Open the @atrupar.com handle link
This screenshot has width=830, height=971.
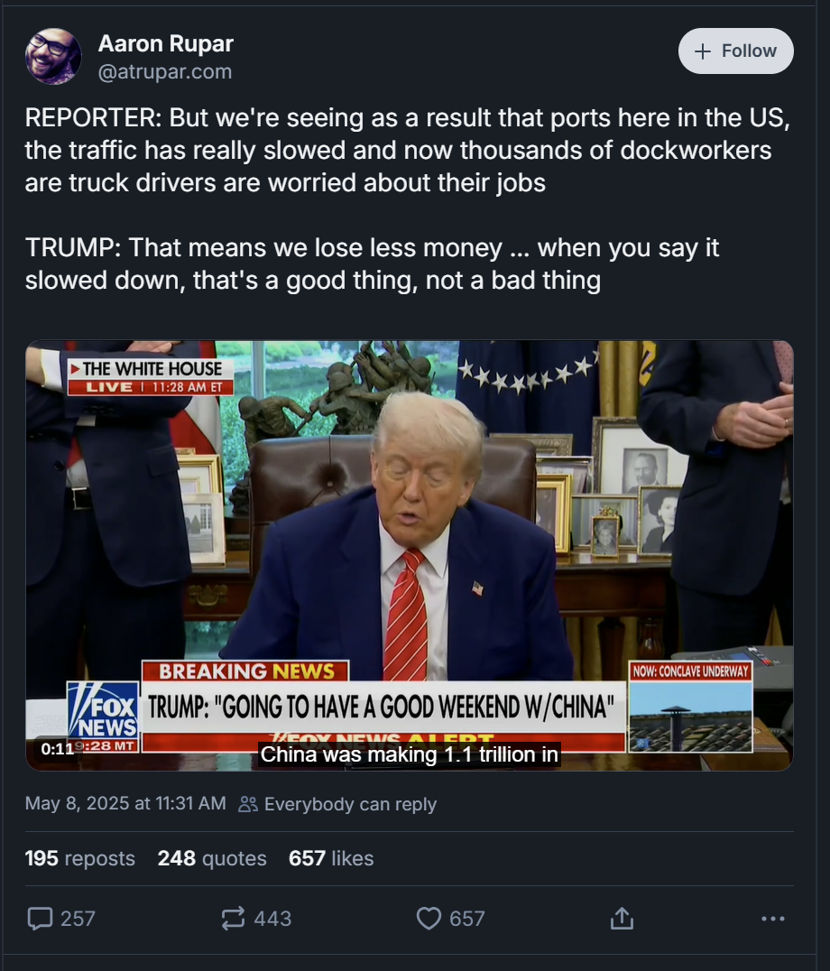[x=165, y=72]
